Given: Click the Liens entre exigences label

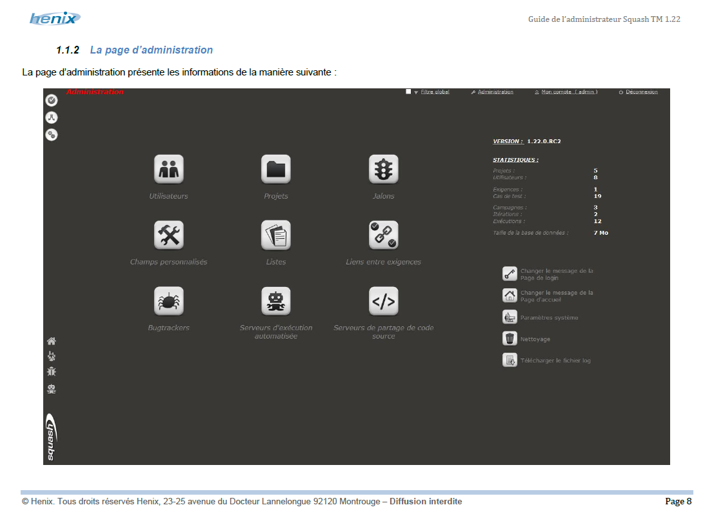Looking at the screenshot, I should [x=383, y=262].
